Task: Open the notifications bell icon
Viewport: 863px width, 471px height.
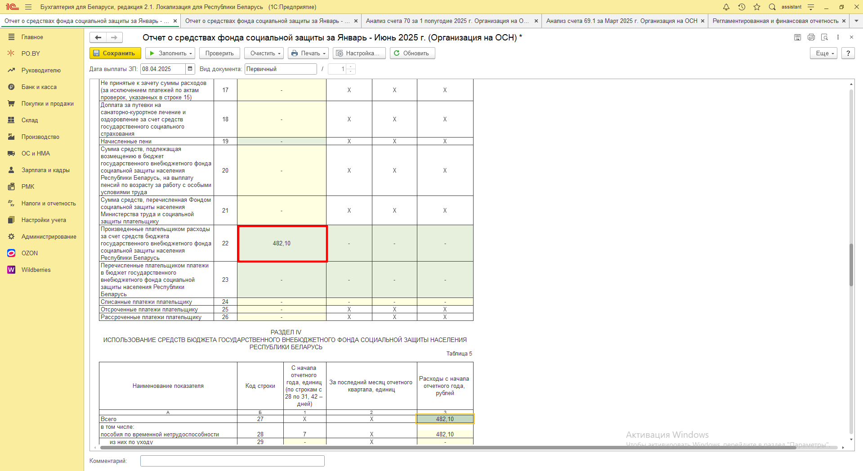Action: (x=726, y=7)
